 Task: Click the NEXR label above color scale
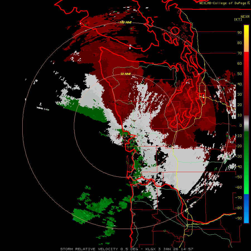click(245, 17)
